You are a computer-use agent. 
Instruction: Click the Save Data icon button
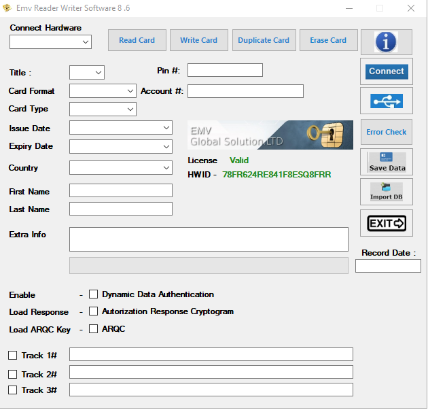387,162
